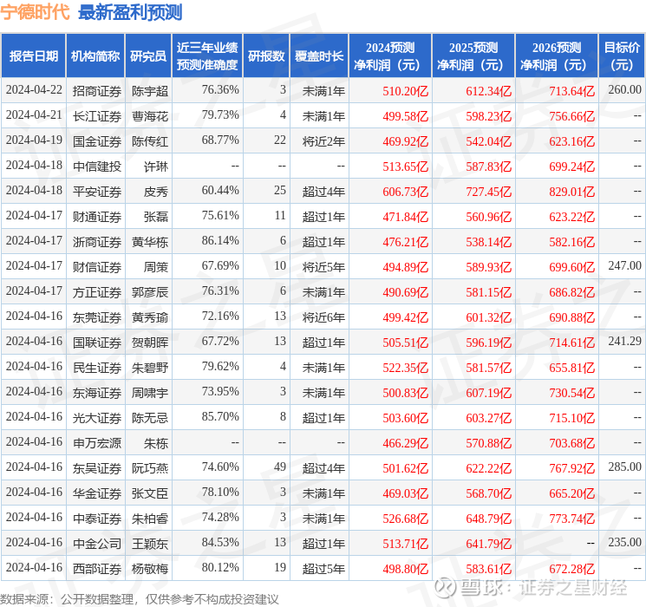The image size is (646, 607).
Task: Click researcher name 许琳
Action: pyautogui.click(x=156, y=166)
